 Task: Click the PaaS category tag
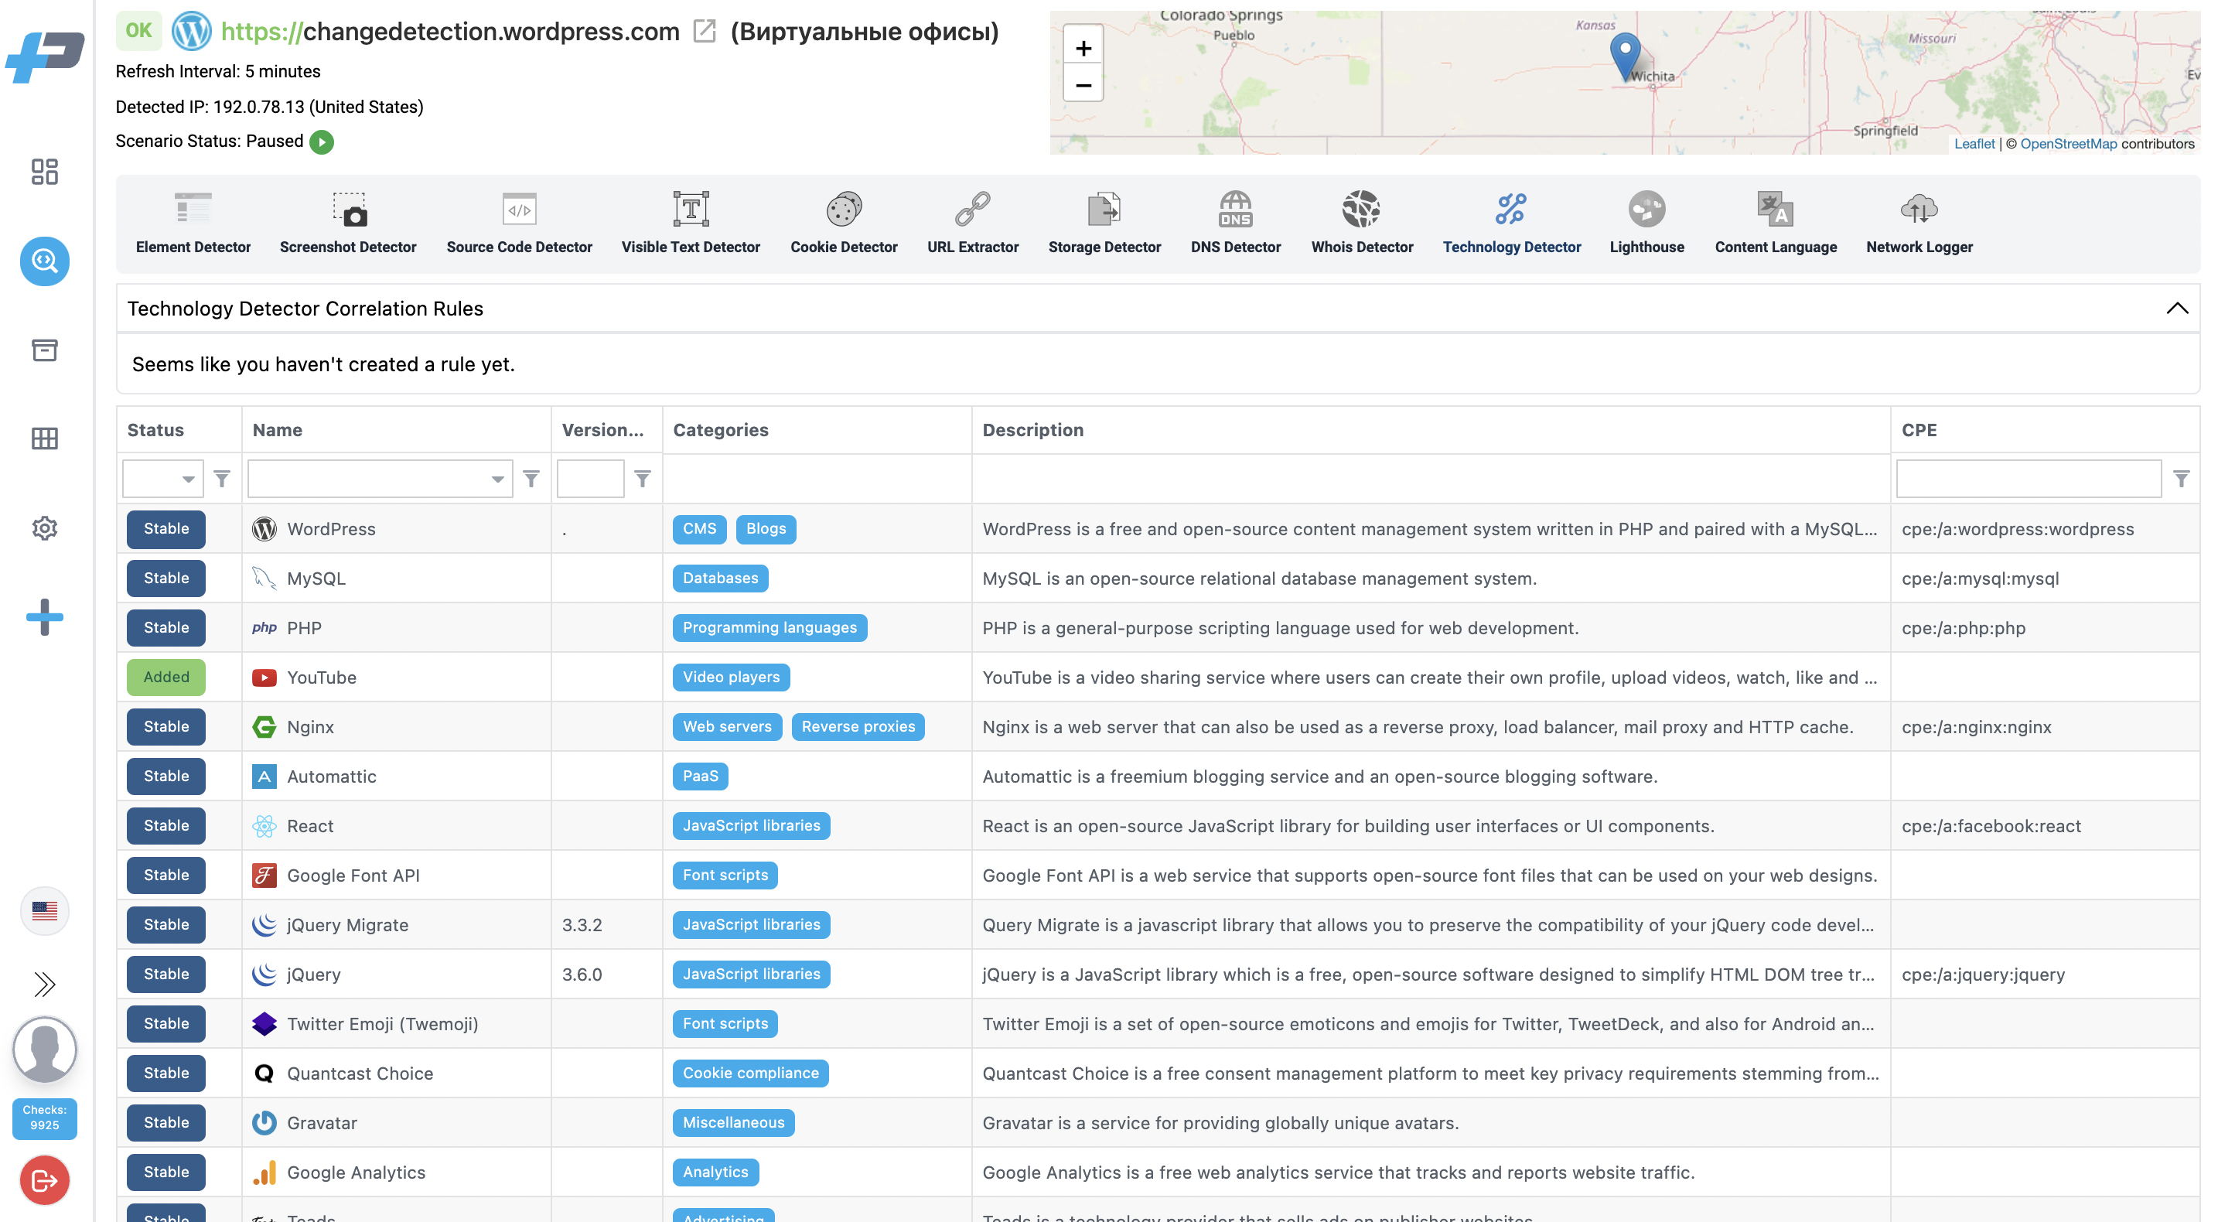click(700, 776)
